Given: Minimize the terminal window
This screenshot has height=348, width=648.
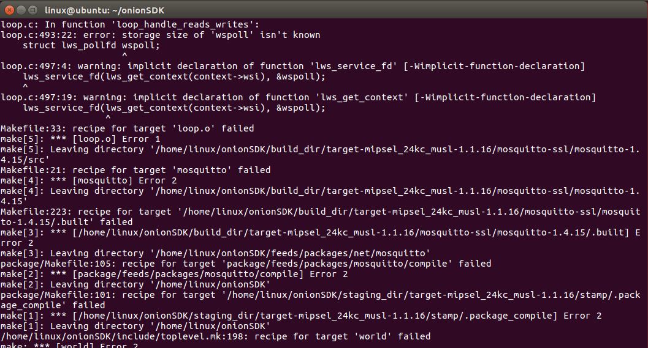Looking at the screenshot, I should (21, 10).
